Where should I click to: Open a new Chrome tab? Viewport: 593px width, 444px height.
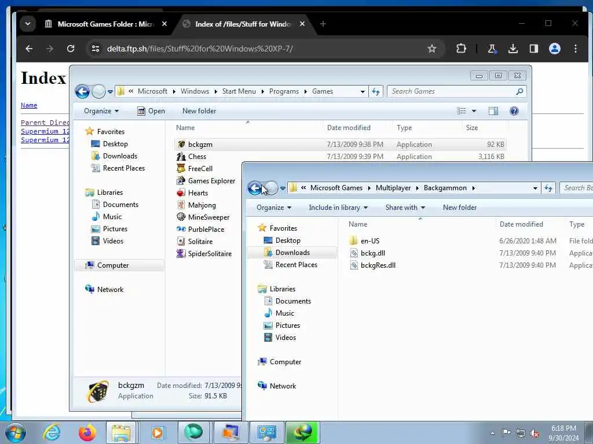click(323, 24)
